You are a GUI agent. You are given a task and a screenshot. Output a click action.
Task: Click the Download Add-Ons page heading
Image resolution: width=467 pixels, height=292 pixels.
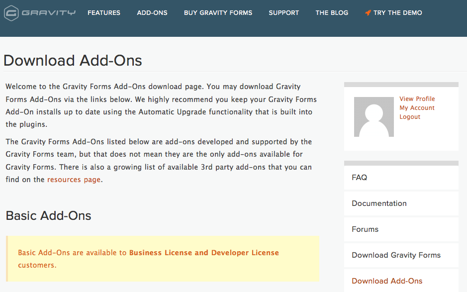click(73, 60)
